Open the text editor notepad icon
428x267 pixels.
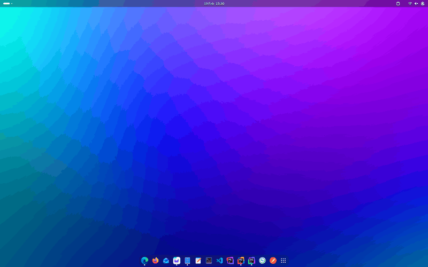[198, 260]
